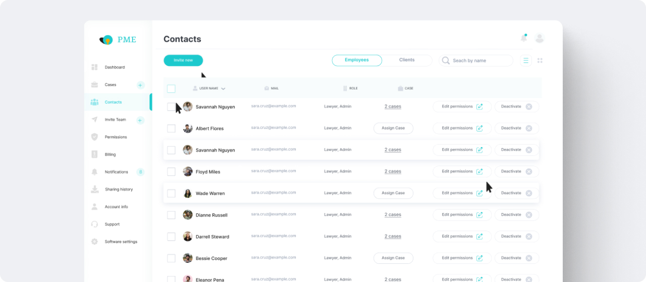
Task: Click the plus icon next to Invite Team
Action: click(140, 120)
